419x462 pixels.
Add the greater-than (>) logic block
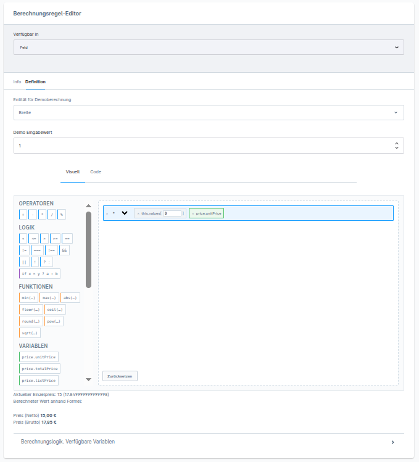44,238
